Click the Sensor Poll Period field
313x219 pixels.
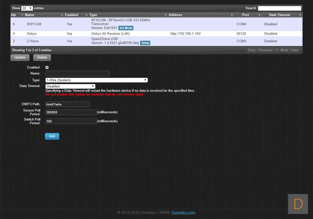click(x=71, y=112)
